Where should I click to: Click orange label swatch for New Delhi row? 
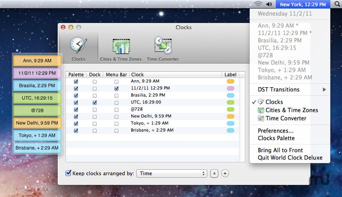[230, 116]
